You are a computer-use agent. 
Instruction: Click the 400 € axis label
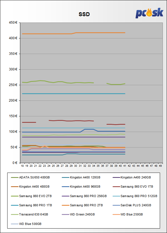13,38
